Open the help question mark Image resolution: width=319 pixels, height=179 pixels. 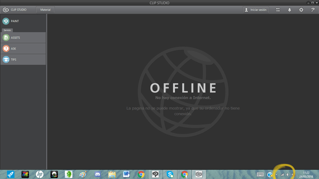[313, 10]
